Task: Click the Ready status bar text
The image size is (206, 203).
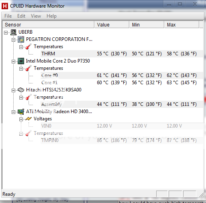Action: click(x=9, y=194)
